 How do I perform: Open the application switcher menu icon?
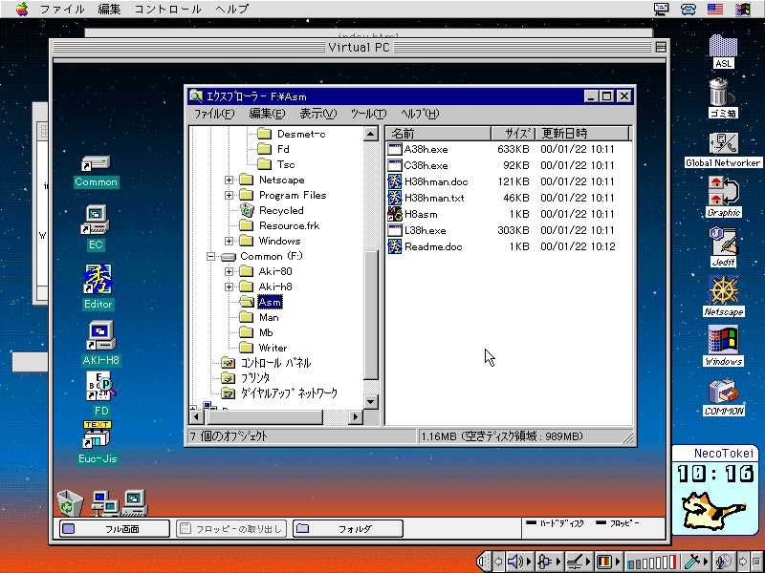coord(743,9)
